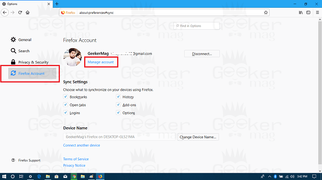This screenshot has width=322, height=180.
Task: Open the Library icon in toolbar
Action: pyautogui.click(x=301, y=12)
